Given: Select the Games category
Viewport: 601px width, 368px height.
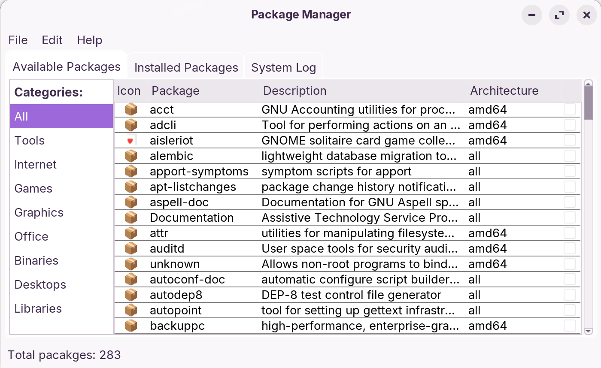Looking at the screenshot, I should (x=33, y=188).
